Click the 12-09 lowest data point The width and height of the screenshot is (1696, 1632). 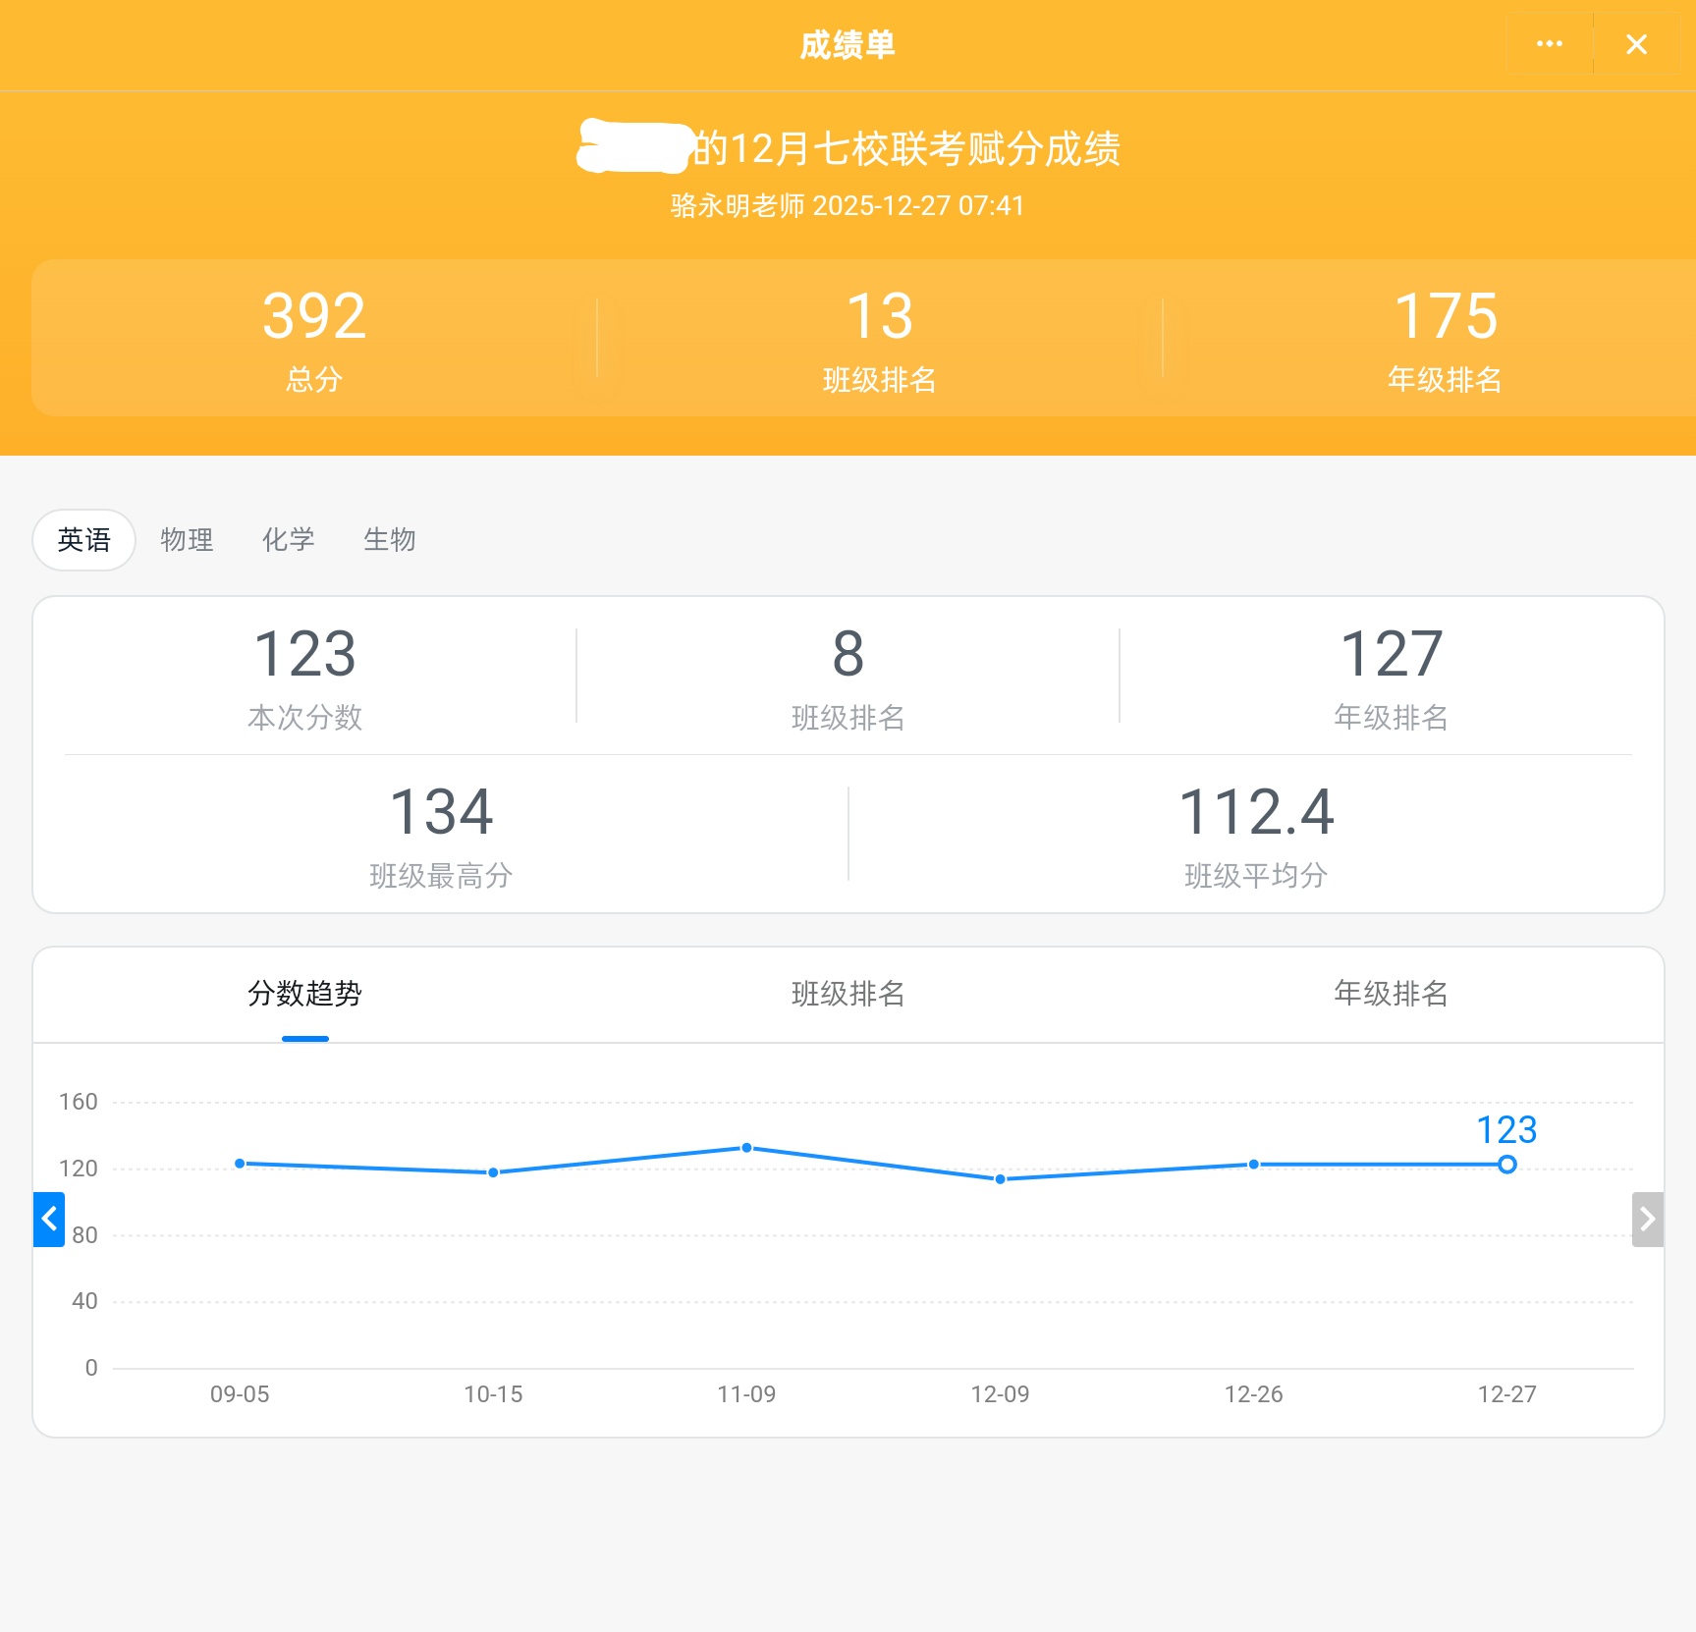tap(1000, 1179)
